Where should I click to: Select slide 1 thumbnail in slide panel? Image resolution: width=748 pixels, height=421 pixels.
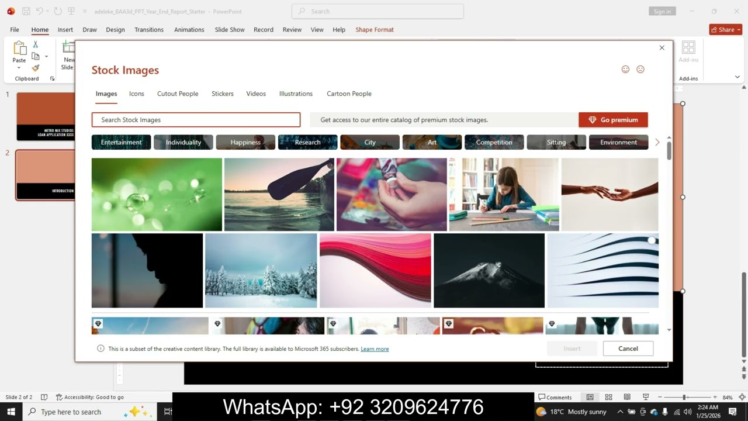tap(46, 116)
